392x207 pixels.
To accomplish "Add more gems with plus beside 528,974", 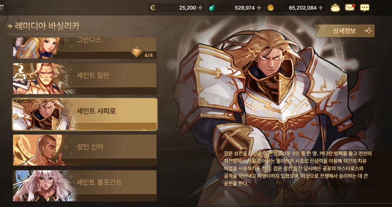I will pos(259,8).
